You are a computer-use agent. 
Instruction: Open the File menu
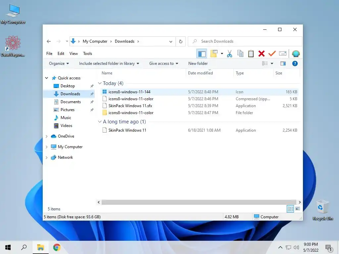[49, 53]
